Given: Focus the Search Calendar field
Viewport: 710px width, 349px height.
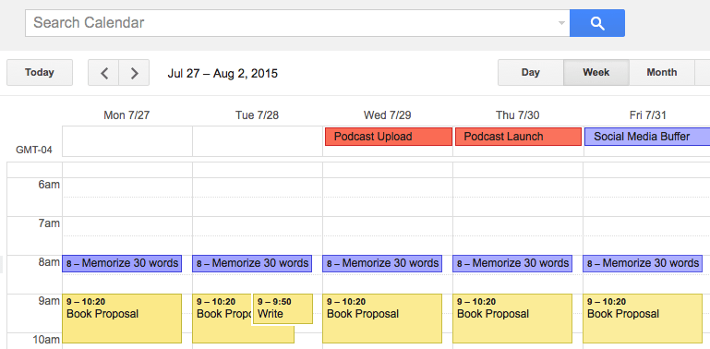Looking at the screenshot, I should (x=292, y=23).
